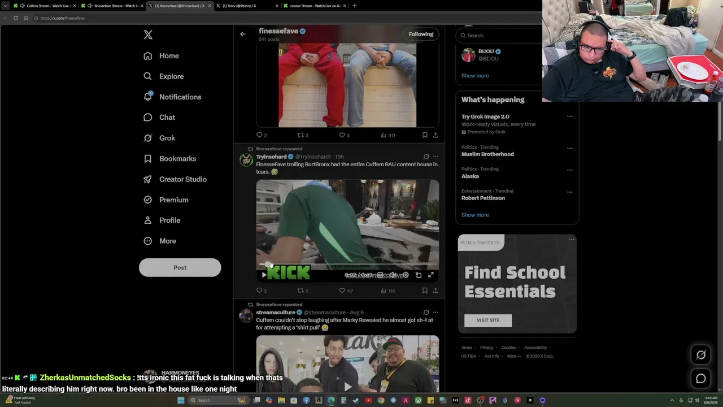Reload the page in the browser
723x407 pixels.
16,18
